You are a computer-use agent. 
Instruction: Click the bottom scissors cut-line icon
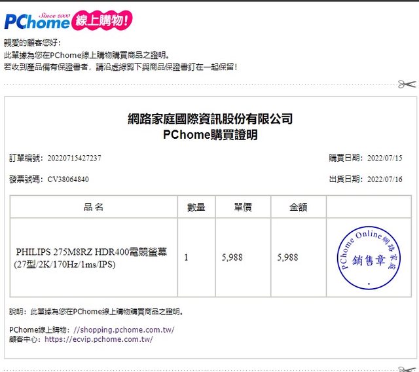tap(406, 369)
